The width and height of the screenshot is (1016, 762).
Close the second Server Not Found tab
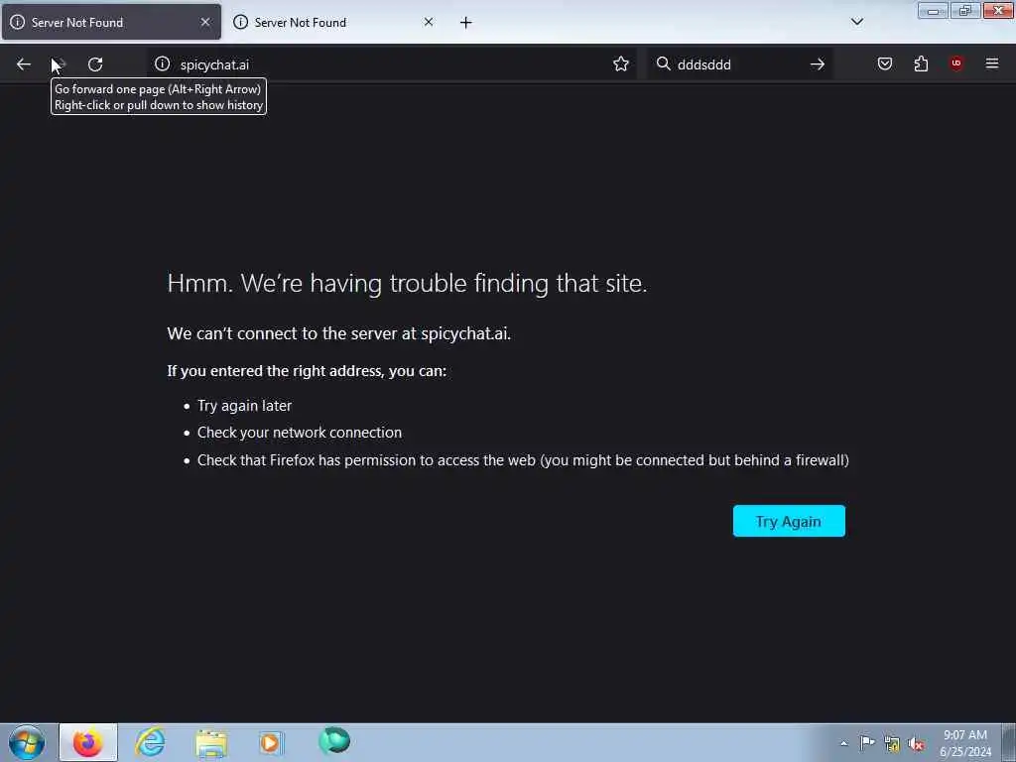pos(429,22)
